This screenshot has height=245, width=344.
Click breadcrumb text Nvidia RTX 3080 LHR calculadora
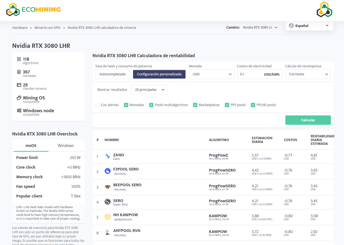[102, 28]
